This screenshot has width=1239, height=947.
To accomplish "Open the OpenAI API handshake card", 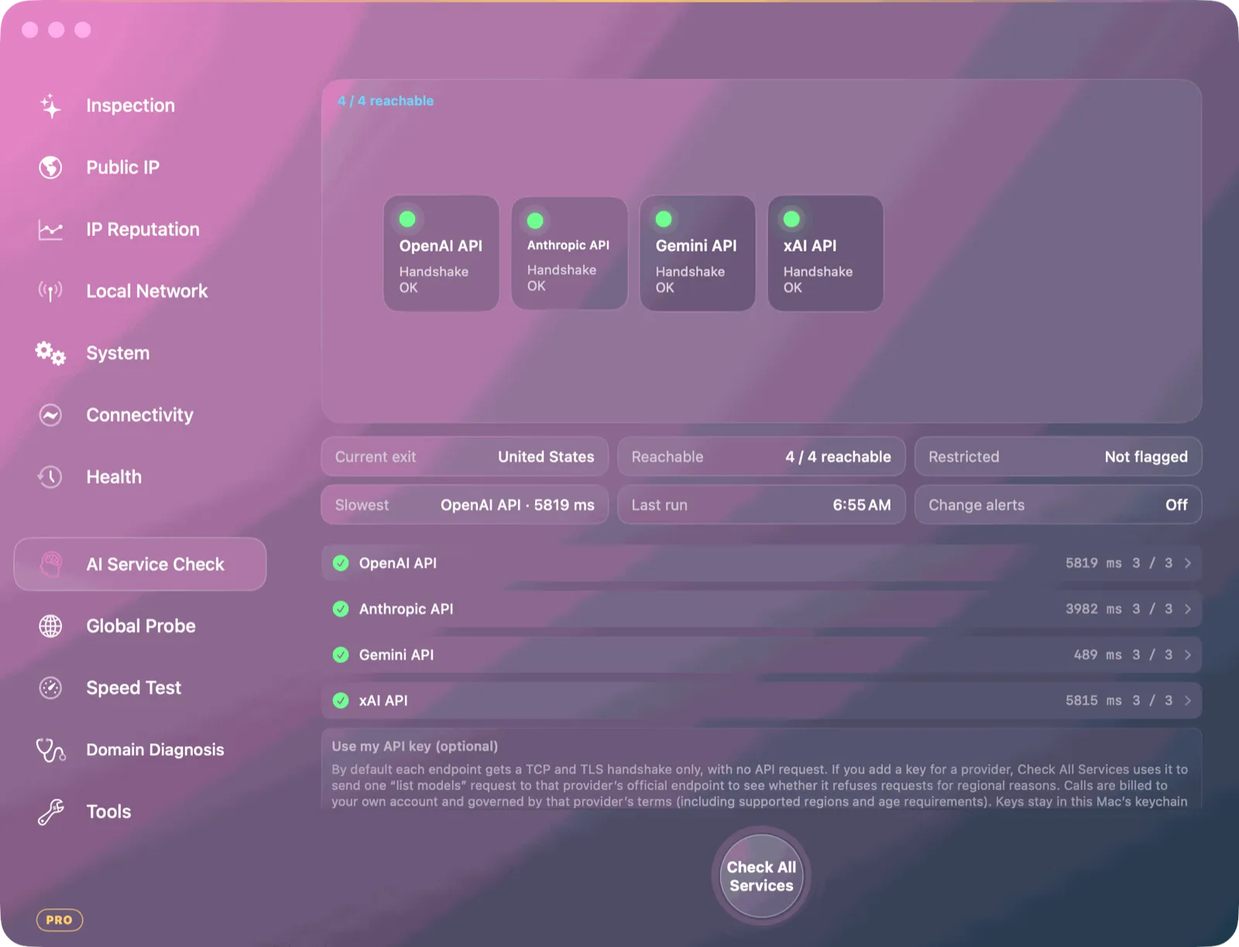I will [441, 253].
